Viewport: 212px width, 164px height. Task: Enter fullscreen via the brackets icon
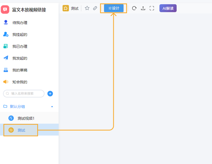[x=152, y=8]
